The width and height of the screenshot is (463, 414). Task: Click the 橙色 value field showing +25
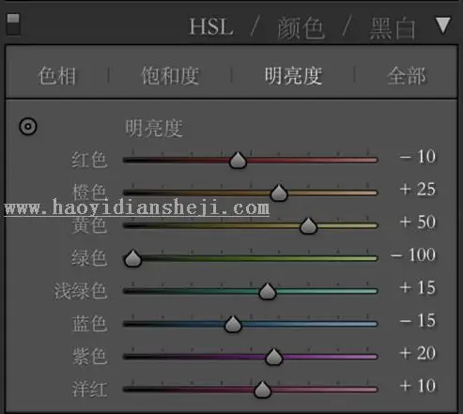pyautogui.click(x=418, y=190)
